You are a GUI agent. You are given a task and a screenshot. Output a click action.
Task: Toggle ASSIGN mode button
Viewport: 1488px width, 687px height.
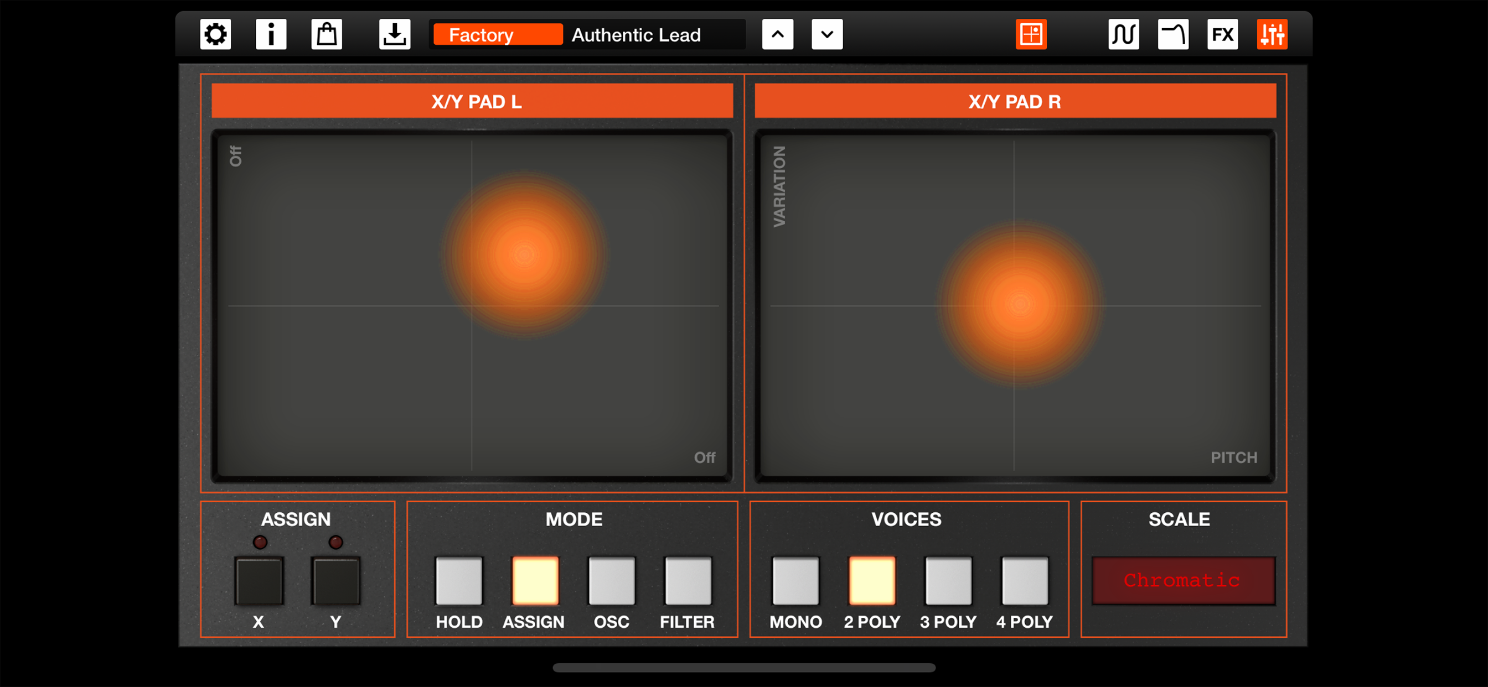[x=535, y=581]
